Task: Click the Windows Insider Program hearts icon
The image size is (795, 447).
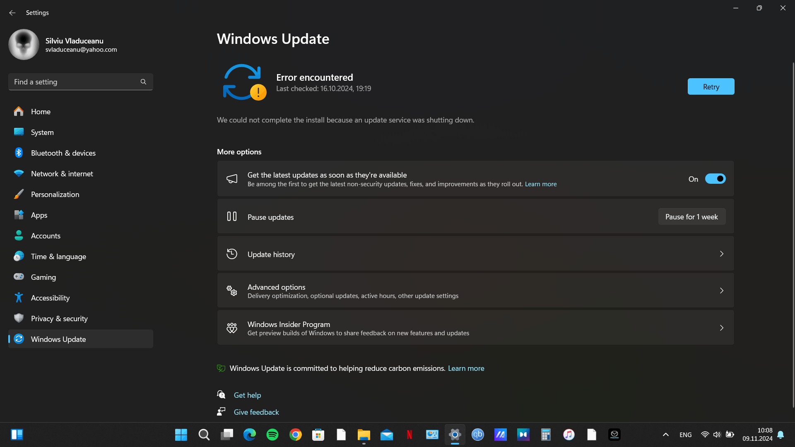Action: tap(232, 328)
